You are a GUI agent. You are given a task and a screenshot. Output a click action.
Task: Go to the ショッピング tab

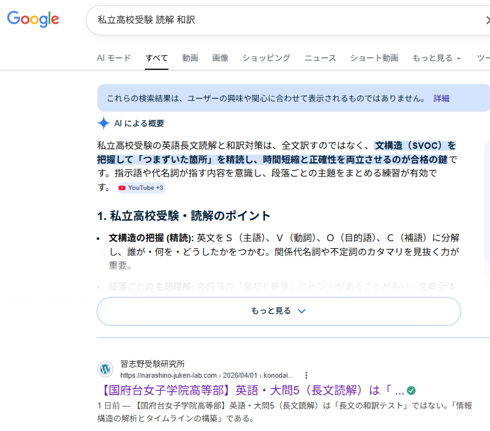(x=266, y=58)
